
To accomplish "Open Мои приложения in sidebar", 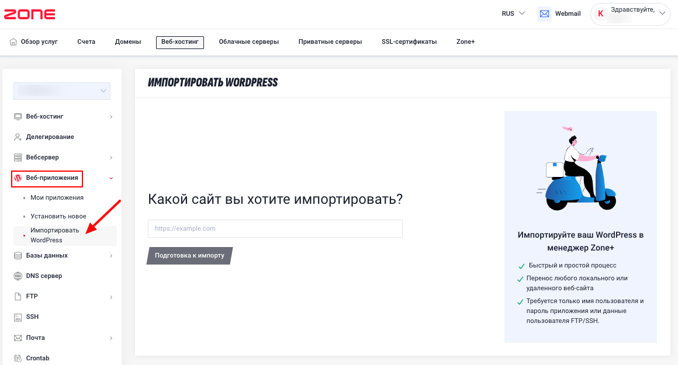I will point(57,198).
